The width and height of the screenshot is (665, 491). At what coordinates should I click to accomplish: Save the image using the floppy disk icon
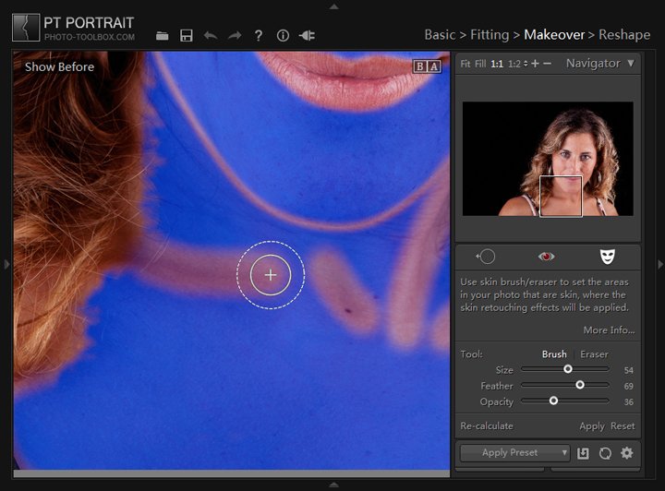[187, 35]
